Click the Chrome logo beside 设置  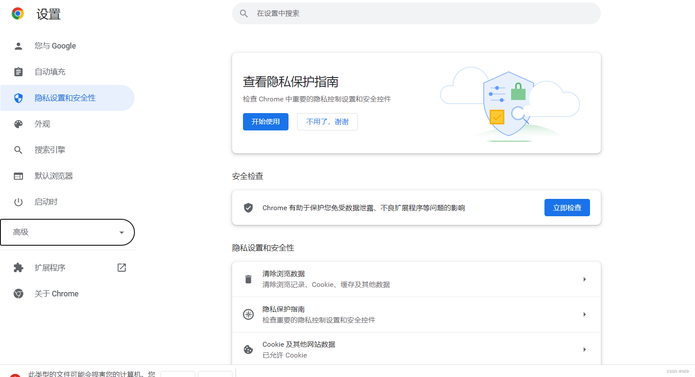[18, 14]
